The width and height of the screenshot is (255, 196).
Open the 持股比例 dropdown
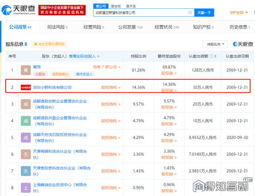215,44
